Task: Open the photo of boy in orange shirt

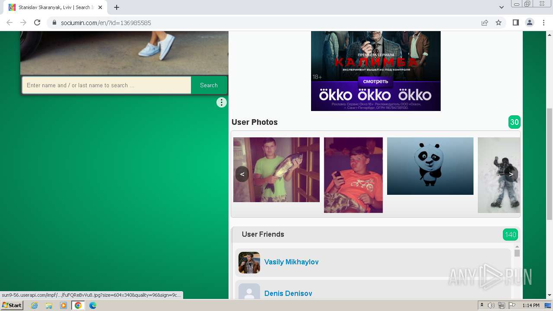Action: 353,175
